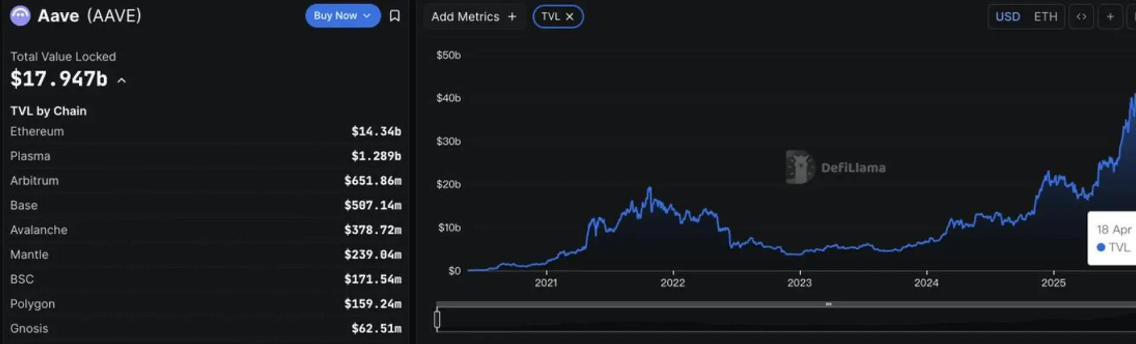Open the Buy Now dropdown
The width and height of the screenshot is (1136, 344).
pyautogui.click(x=343, y=16)
